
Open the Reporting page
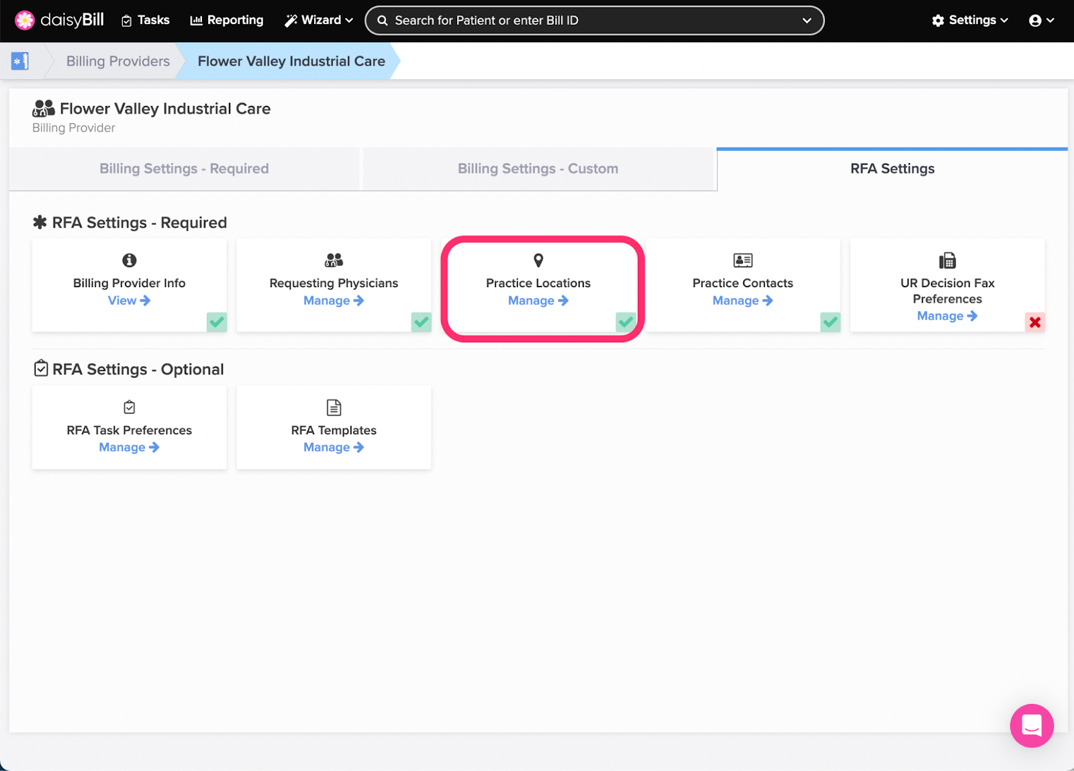coord(227,20)
